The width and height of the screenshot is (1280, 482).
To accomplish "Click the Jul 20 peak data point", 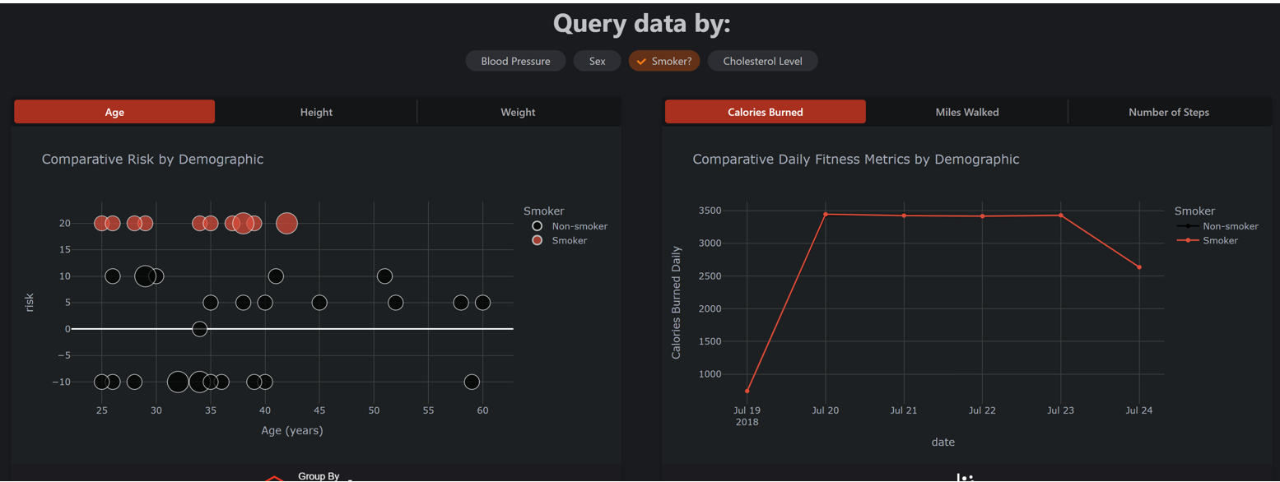I will 826,214.
